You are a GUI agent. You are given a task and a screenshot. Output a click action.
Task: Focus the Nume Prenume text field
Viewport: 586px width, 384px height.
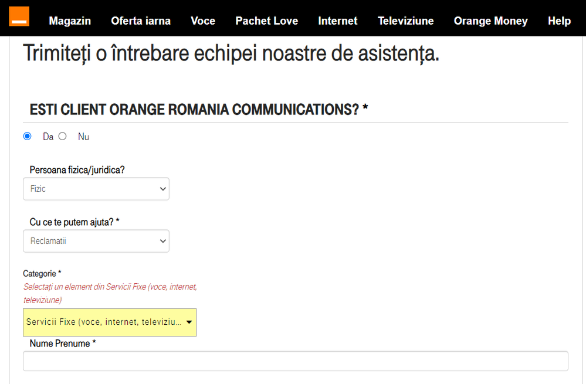(x=295, y=361)
